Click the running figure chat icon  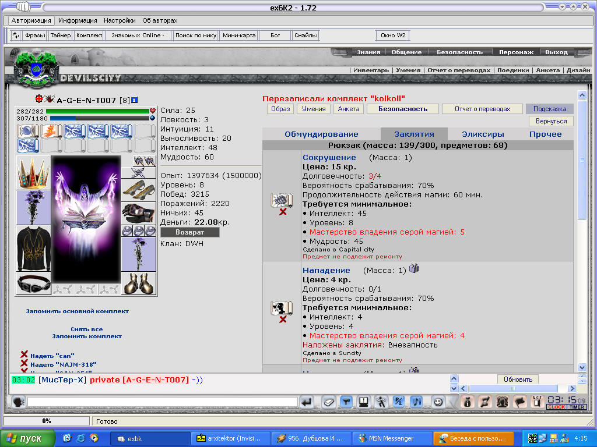pyautogui.click(x=381, y=402)
